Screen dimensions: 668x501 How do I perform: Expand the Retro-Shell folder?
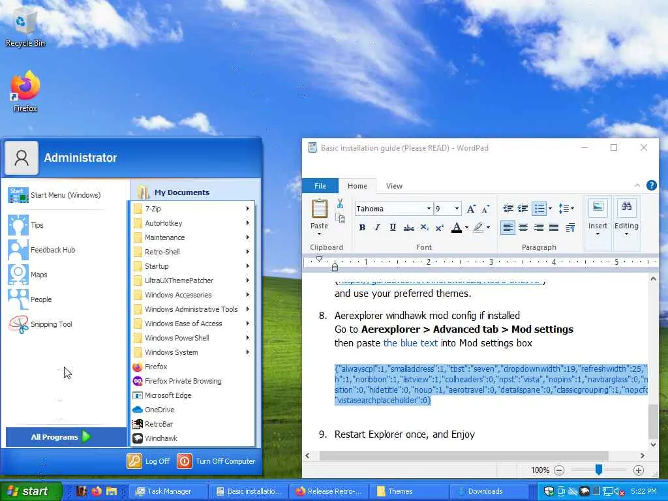click(x=192, y=252)
